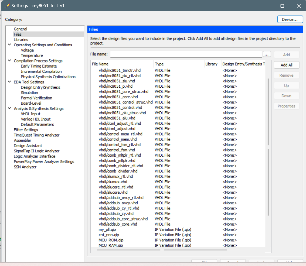Click the Design Entry/Synthesis Tool column header
Viewport: 306px width, 266px height.
[243, 64]
